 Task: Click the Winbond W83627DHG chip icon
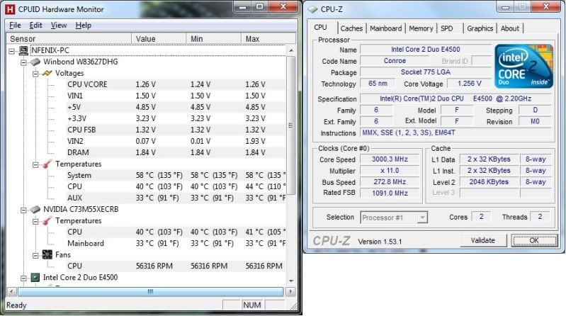pos(35,62)
